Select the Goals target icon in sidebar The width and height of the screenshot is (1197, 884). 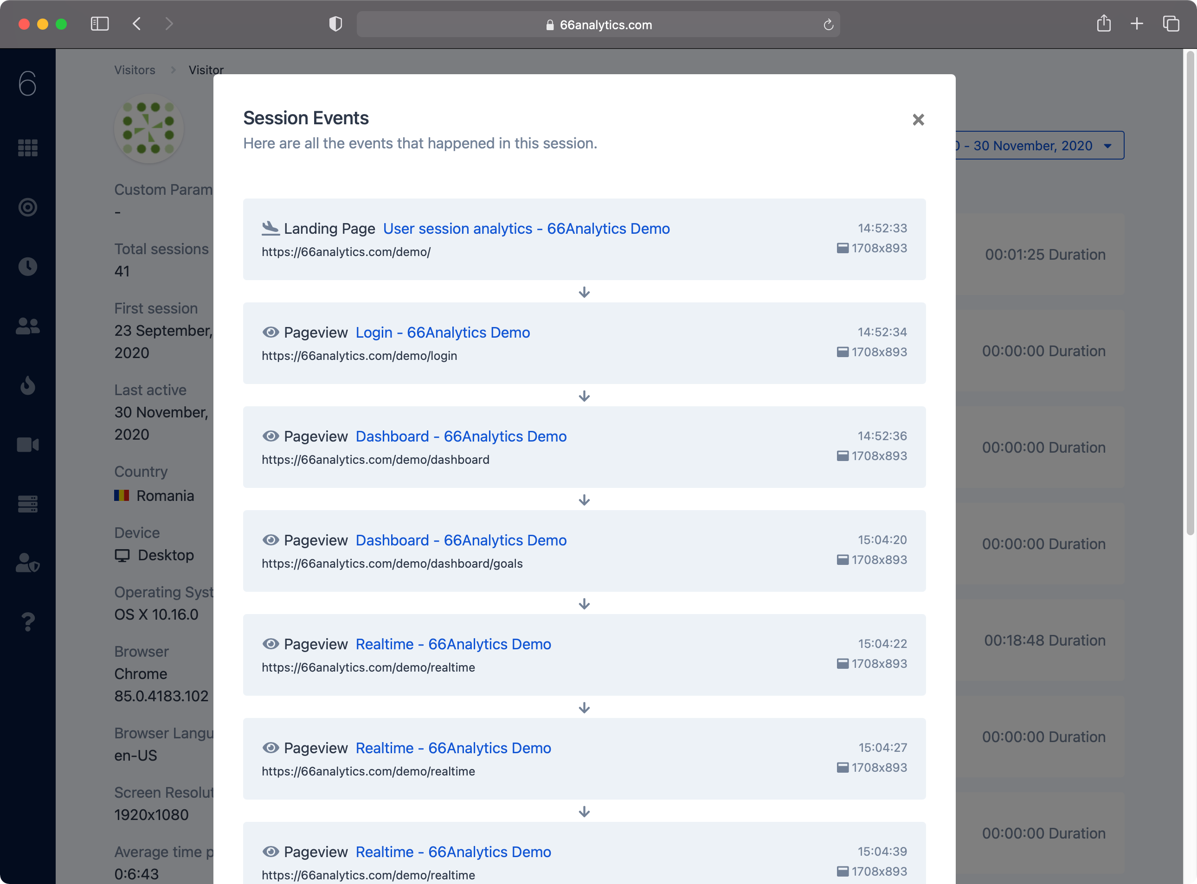tap(27, 208)
